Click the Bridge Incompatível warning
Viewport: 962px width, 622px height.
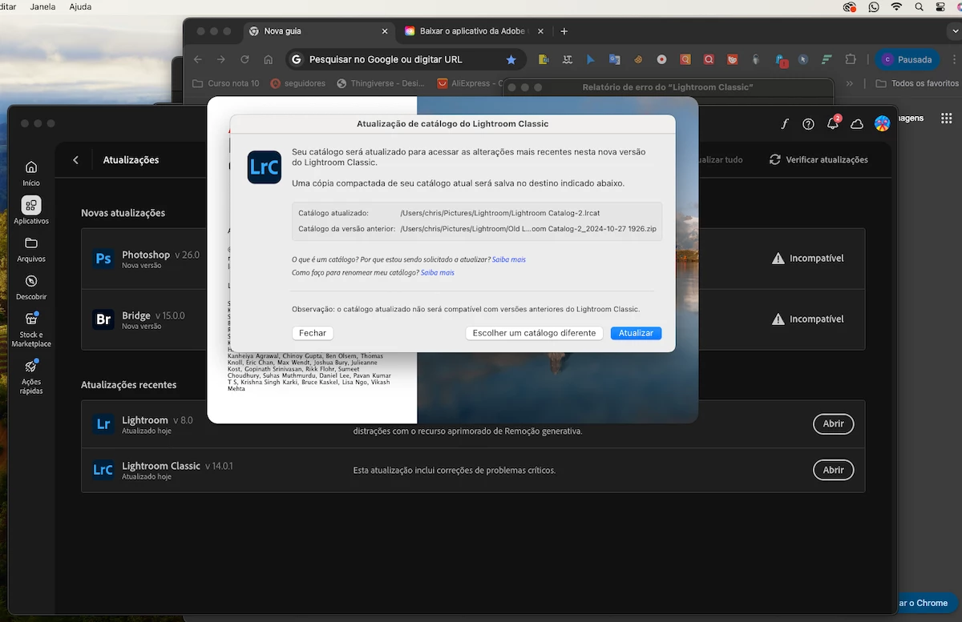(x=808, y=319)
